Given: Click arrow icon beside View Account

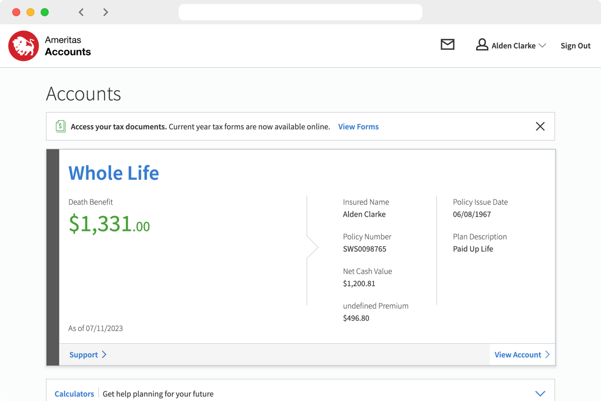Looking at the screenshot, I should point(547,354).
